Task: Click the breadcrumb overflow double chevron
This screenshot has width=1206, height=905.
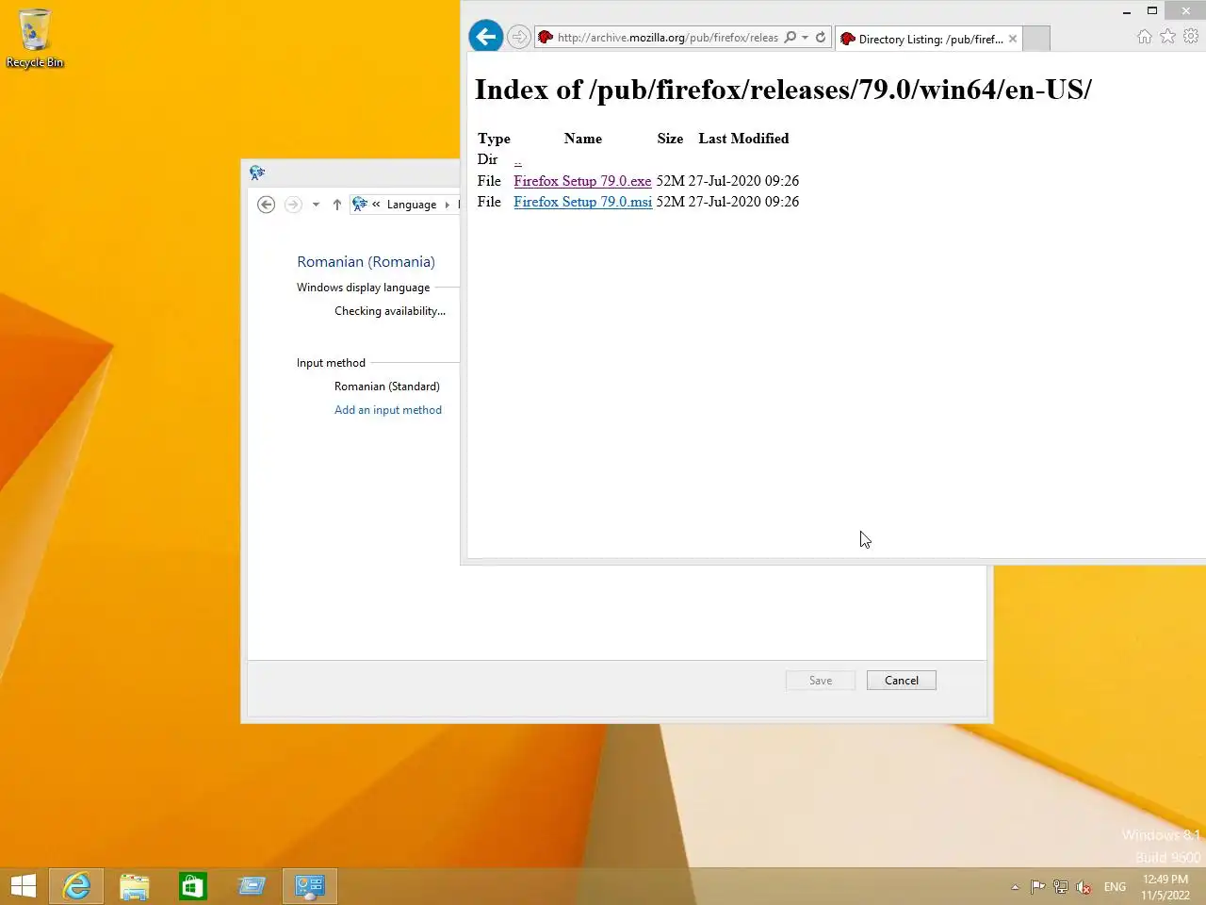Action: click(x=376, y=205)
